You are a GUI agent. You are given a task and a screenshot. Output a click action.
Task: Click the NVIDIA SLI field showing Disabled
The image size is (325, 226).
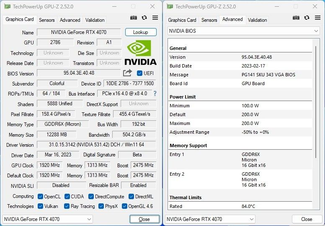[x=61, y=185]
